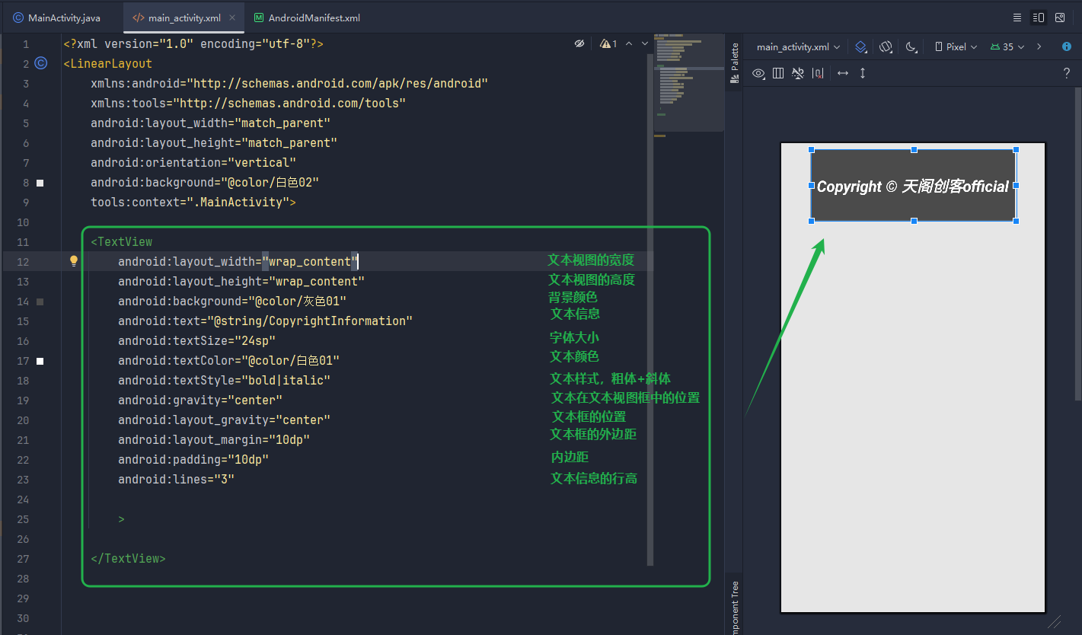This screenshot has height=635, width=1082.
Task: Select the Copyright TextView in the preview
Action: pyautogui.click(x=913, y=186)
